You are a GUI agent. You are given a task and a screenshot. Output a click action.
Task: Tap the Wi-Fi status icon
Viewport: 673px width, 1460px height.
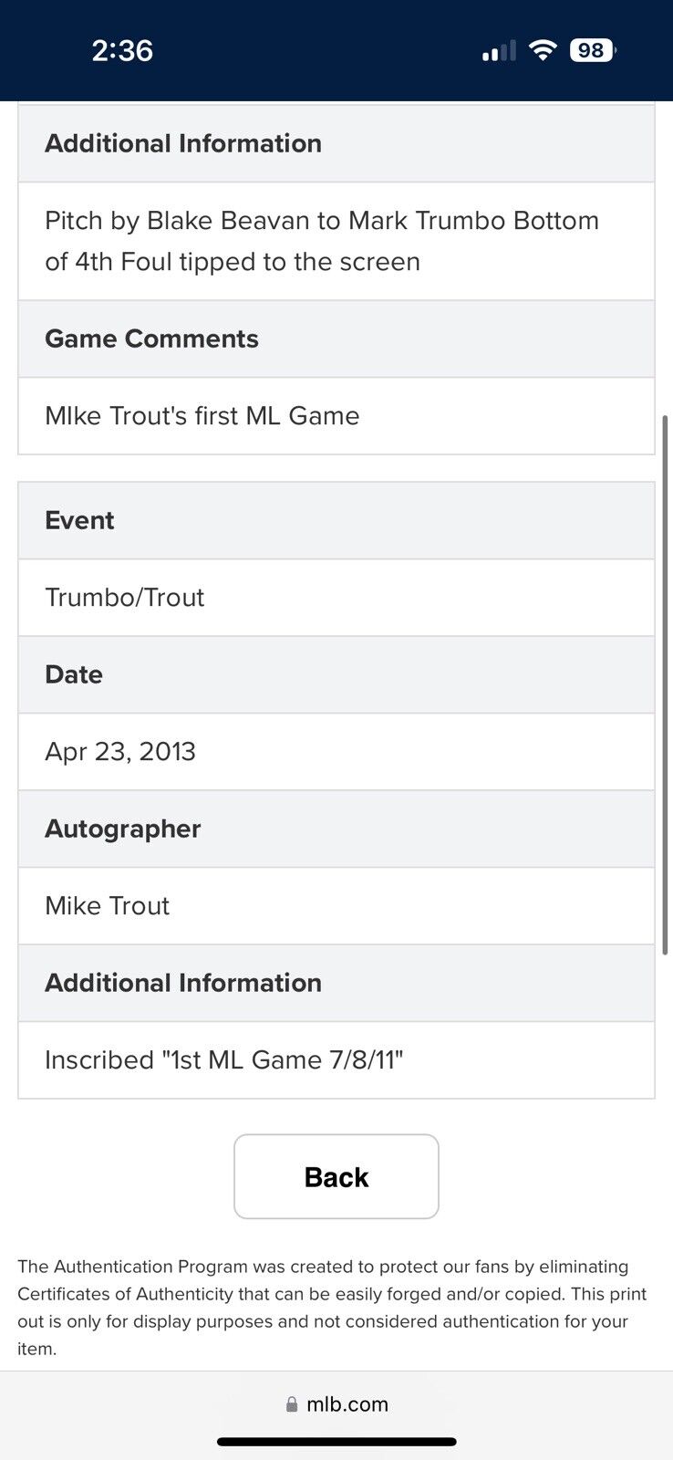pyautogui.click(x=543, y=50)
